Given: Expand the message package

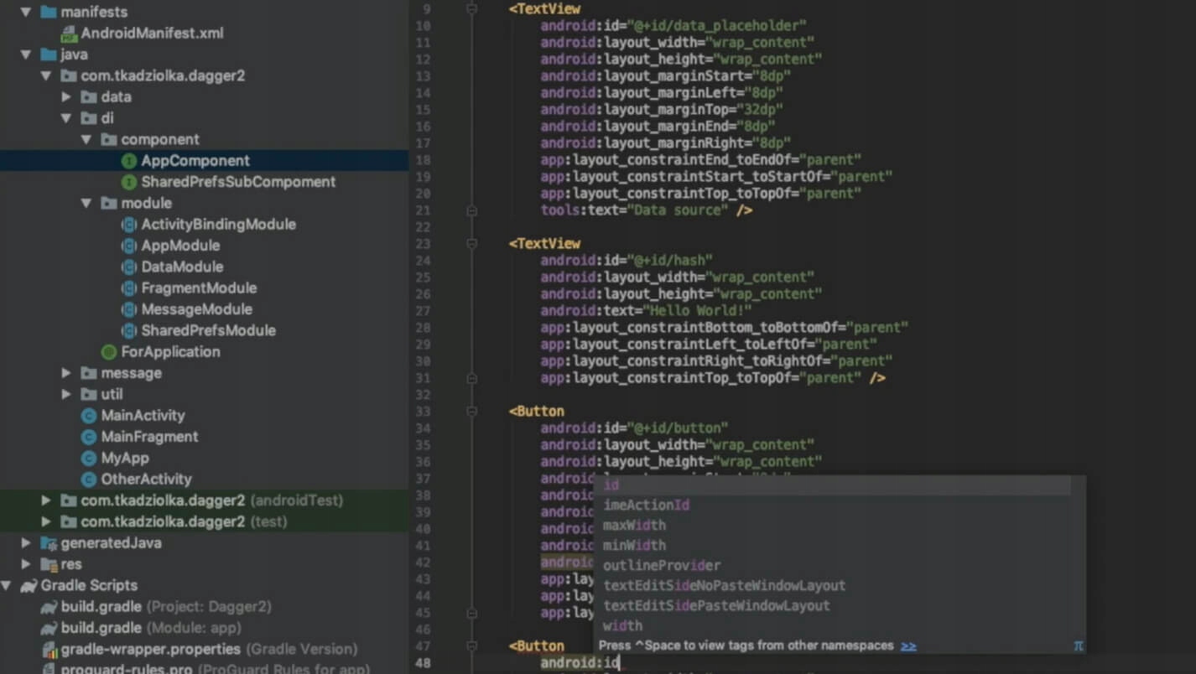Looking at the screenshot, I should (x=66, y=374).
